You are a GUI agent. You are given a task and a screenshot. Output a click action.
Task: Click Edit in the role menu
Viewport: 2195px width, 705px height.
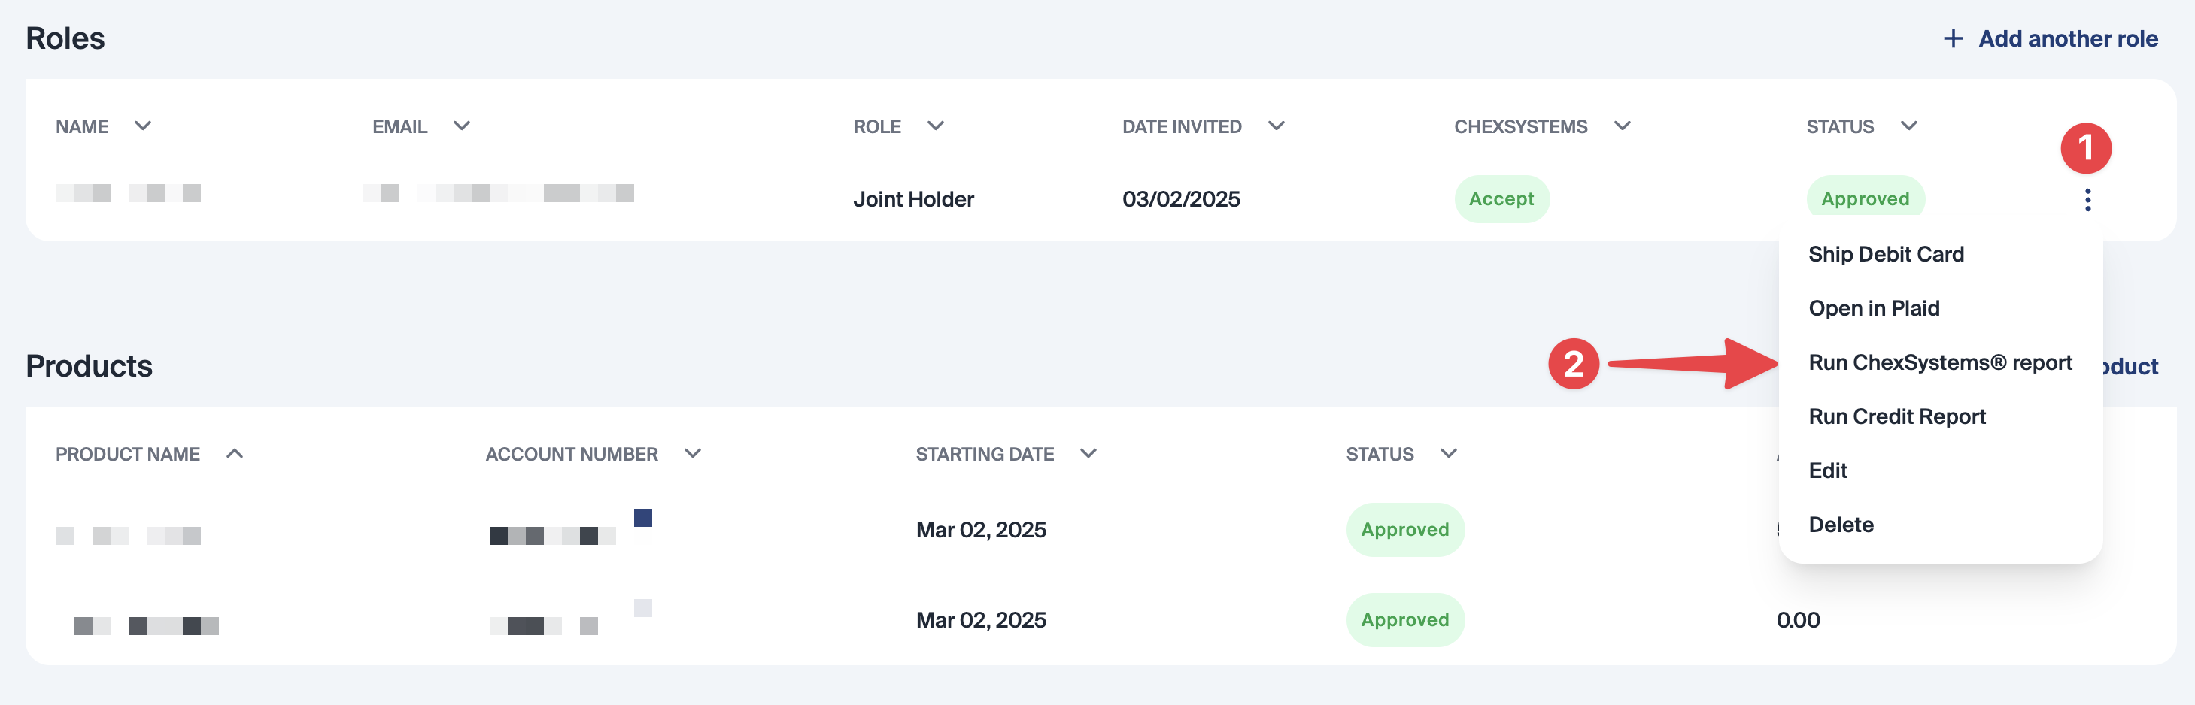1828,471
